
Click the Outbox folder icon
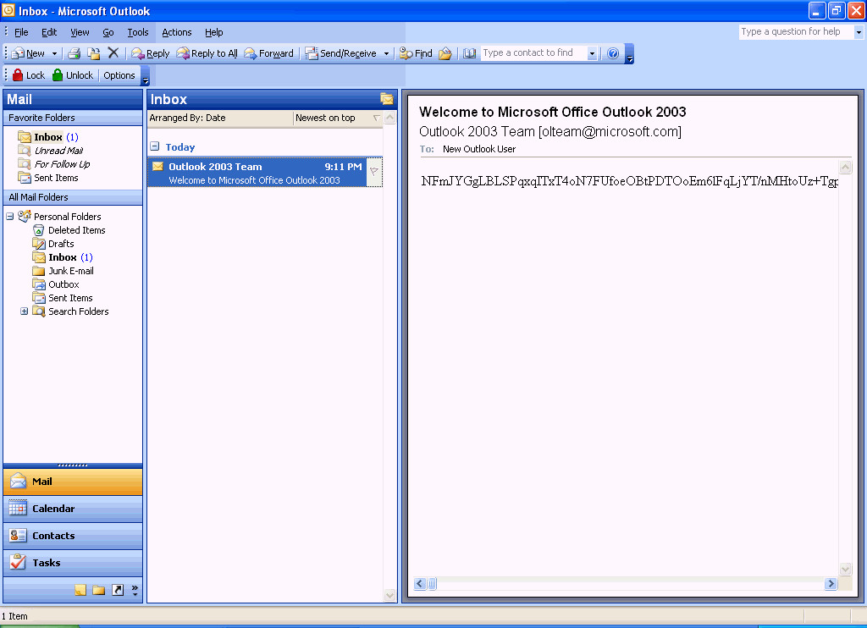pyautogui.click(x=38, y=284)
